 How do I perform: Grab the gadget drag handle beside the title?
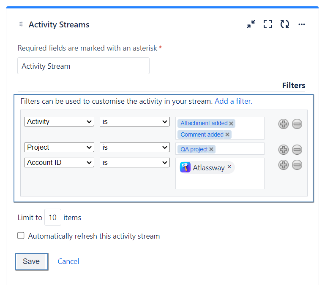coord(21,24)
